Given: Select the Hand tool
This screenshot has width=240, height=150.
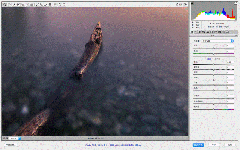Looking at the screenshot, I should coord(9,4).
